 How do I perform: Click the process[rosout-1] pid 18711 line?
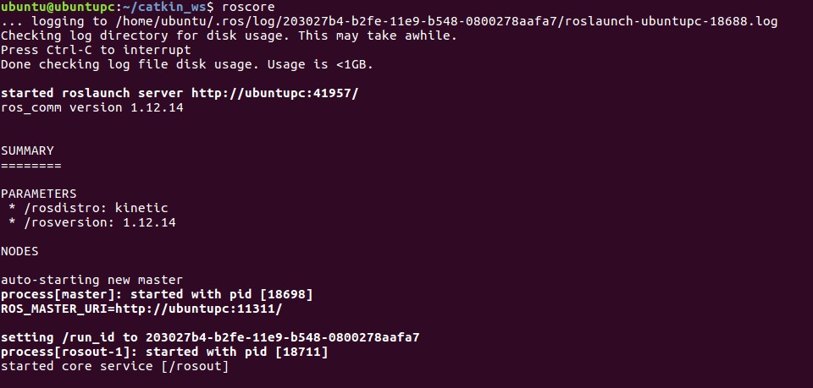(164, 352)
